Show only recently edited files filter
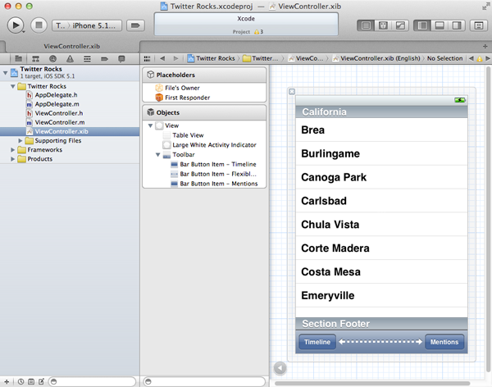 pyautogui.click(x=20, y=381)
